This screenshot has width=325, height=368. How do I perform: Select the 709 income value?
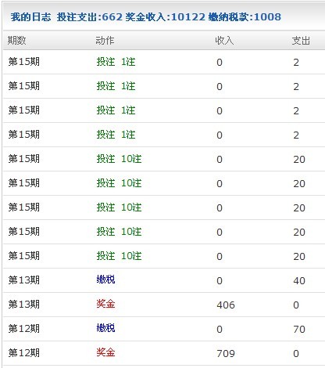tap(226, 353)
